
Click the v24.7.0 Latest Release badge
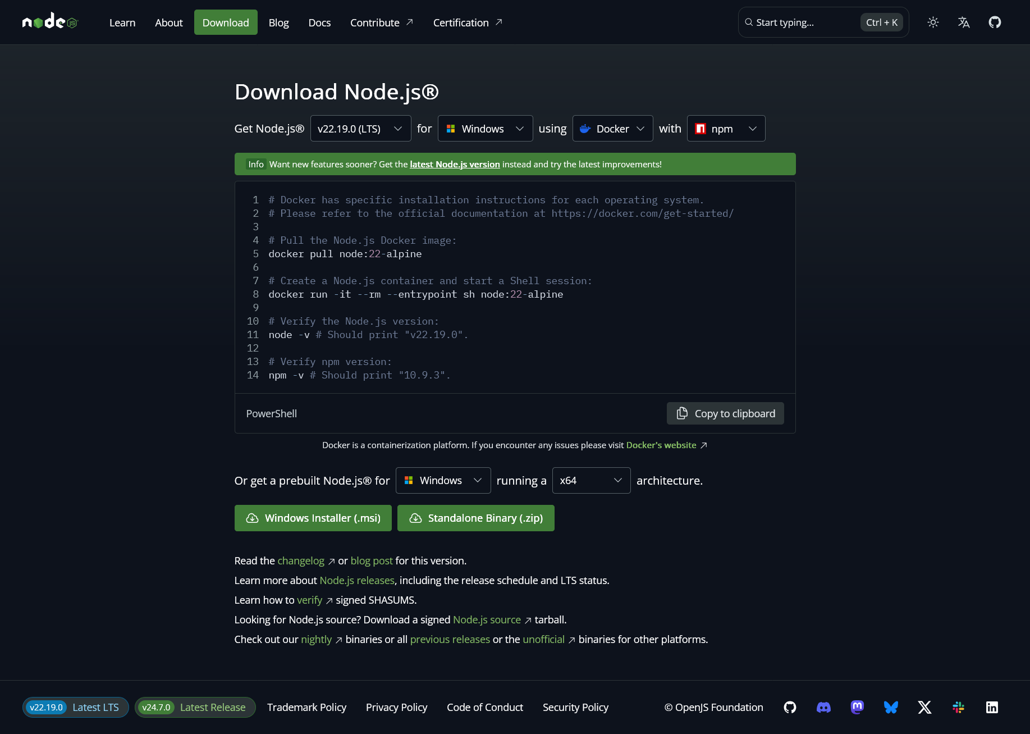[195, 708]
